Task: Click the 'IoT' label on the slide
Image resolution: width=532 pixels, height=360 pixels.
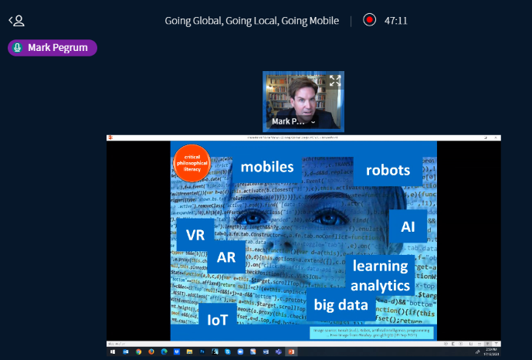Action: (x=218, y=320)
